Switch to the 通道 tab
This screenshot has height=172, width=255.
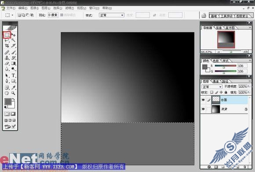pos(216,81)
